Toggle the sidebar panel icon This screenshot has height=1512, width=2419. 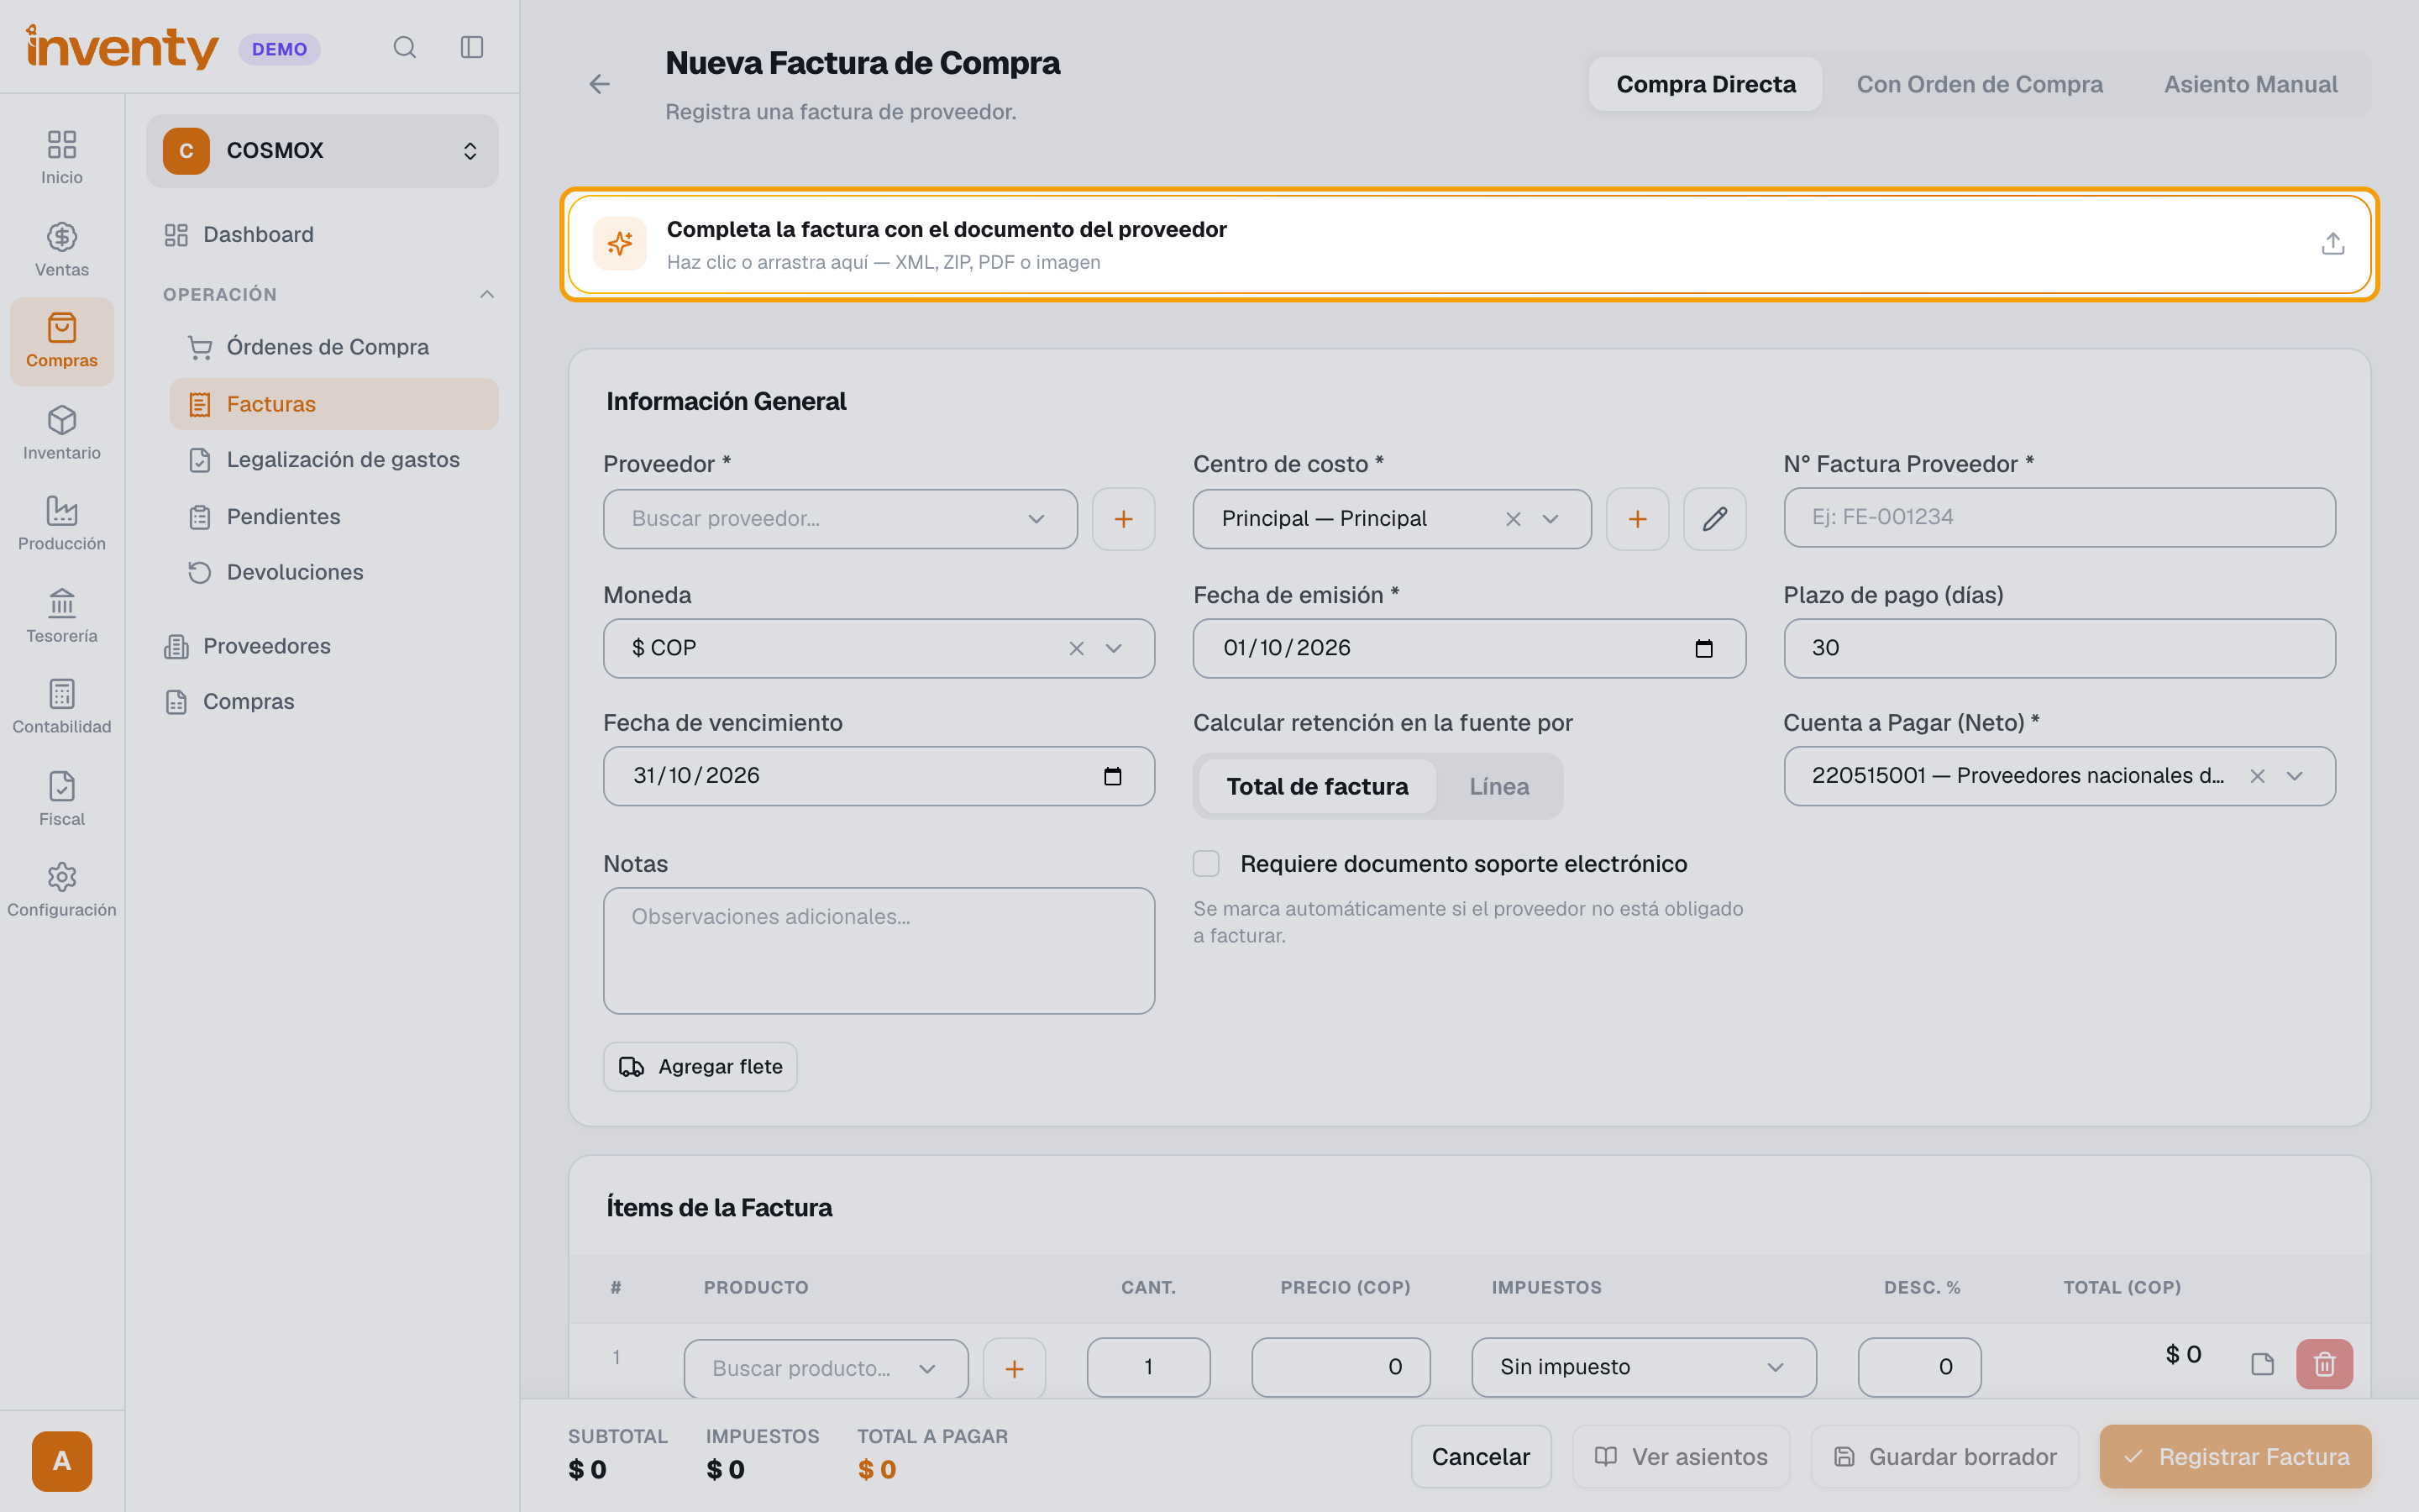tap(472, 47)
